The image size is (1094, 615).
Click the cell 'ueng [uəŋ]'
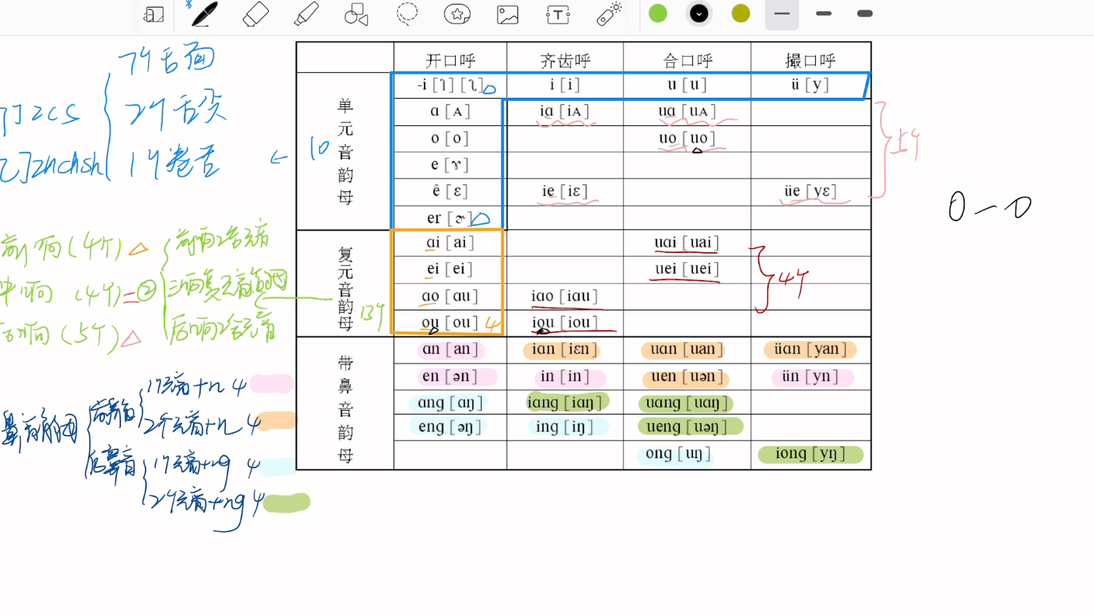point(687,427)
